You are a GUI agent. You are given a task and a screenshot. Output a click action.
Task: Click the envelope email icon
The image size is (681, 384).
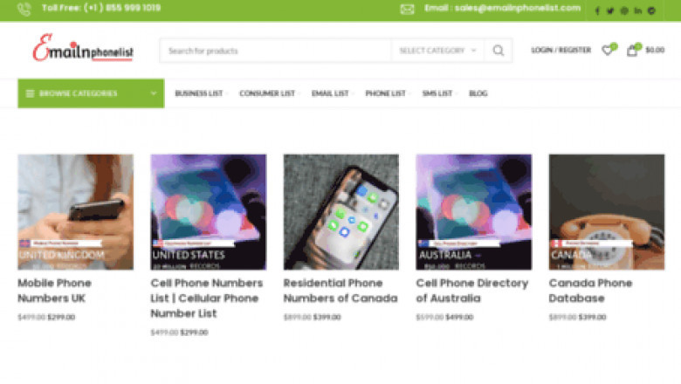[407, 9]
